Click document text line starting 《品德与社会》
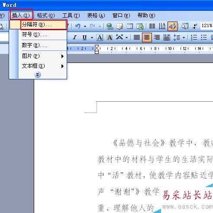213x213 pixels. [163, 143]
